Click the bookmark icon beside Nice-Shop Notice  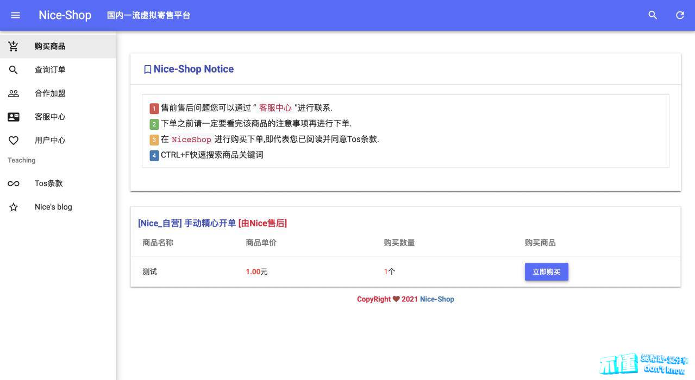click(147, 69)
